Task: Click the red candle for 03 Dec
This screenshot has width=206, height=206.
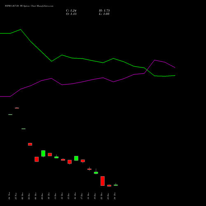Action: (30, 144)
